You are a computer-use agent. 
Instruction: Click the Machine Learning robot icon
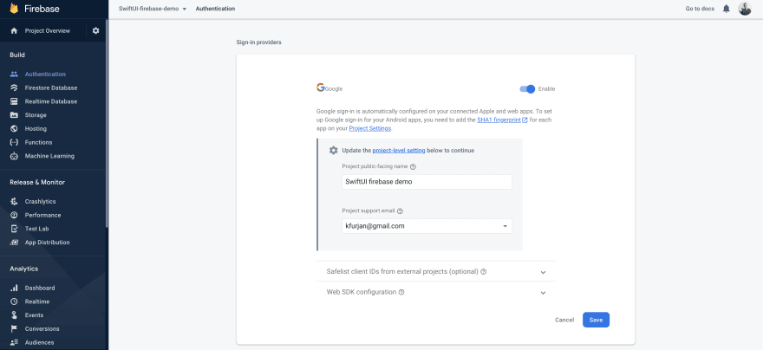coord(14,156)
